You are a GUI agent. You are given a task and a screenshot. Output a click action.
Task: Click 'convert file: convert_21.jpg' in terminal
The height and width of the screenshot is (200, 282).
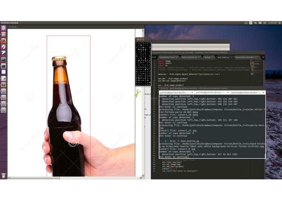(178, 131)
